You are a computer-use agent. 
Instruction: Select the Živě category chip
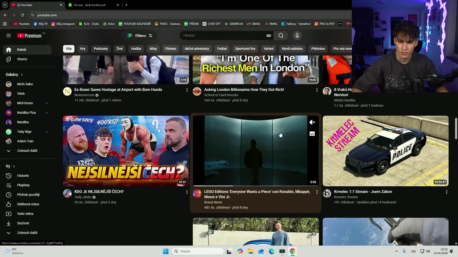120,49
